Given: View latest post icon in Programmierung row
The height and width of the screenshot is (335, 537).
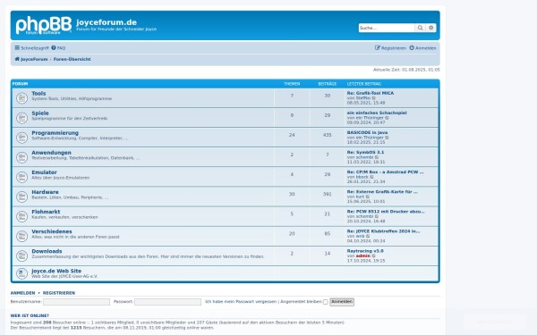Looking at the screenshot, I should tap(387, 138).
